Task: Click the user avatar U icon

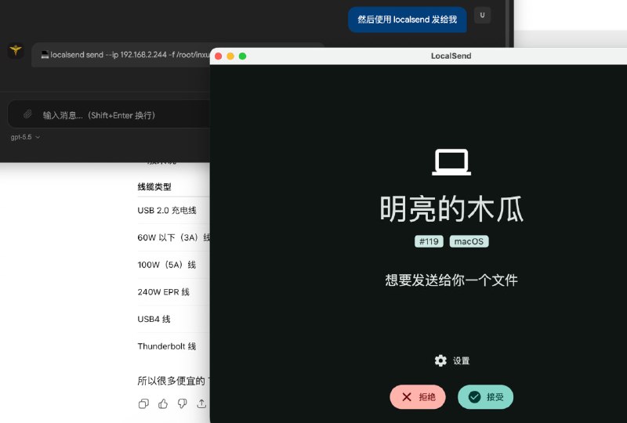Action: click(482, 15)
